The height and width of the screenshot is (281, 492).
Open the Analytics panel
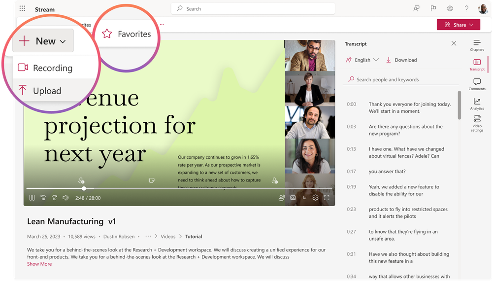477,104
